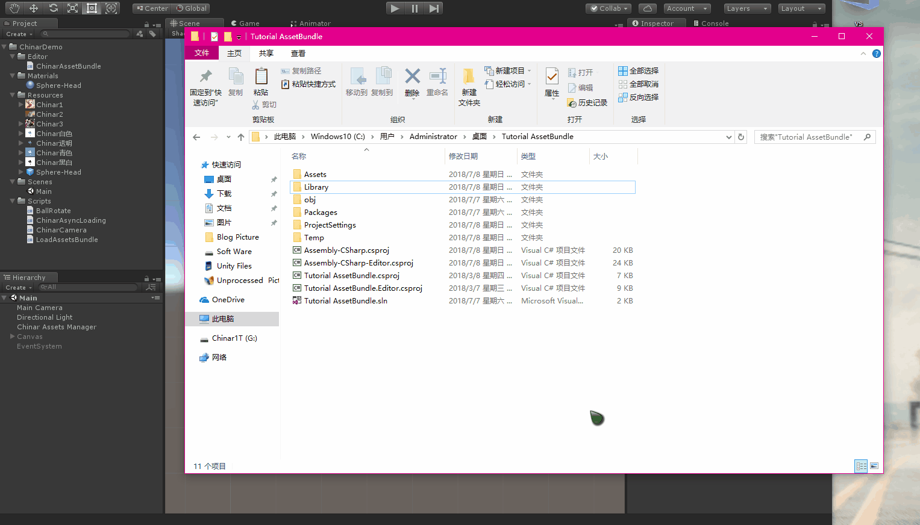Collapse the Explorer ribbon
Screen dimensions: 920x525
[863, 54]
